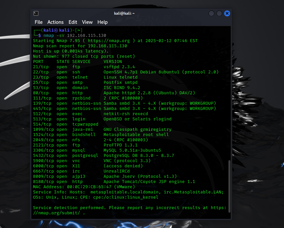Click 'Linux telnetd' version text
Image resolution: width=284 pixels, height=228 pixels.
pyautogui.click(x=121, y=77)
